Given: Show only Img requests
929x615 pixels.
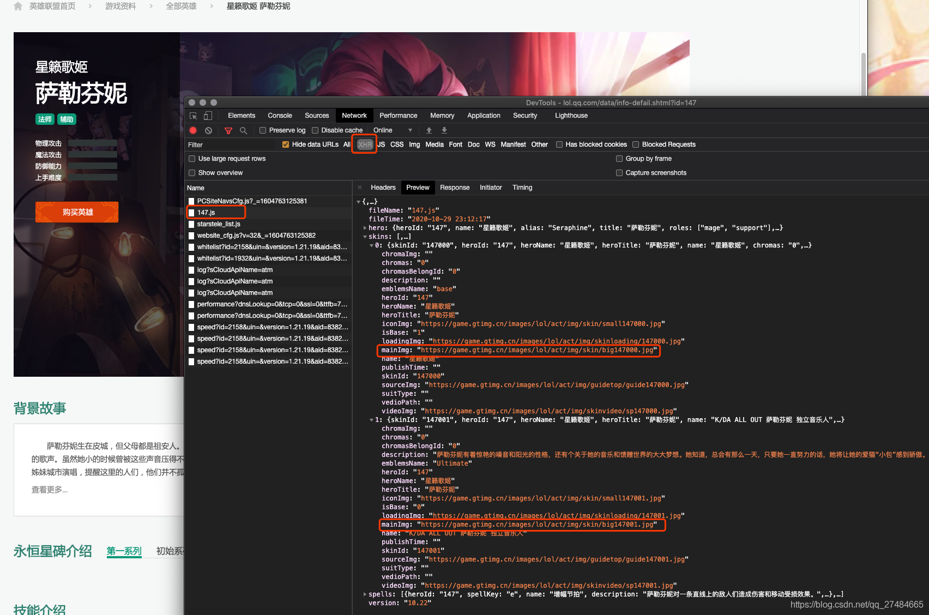Looking at the screenshot, I should coord(414,144).
